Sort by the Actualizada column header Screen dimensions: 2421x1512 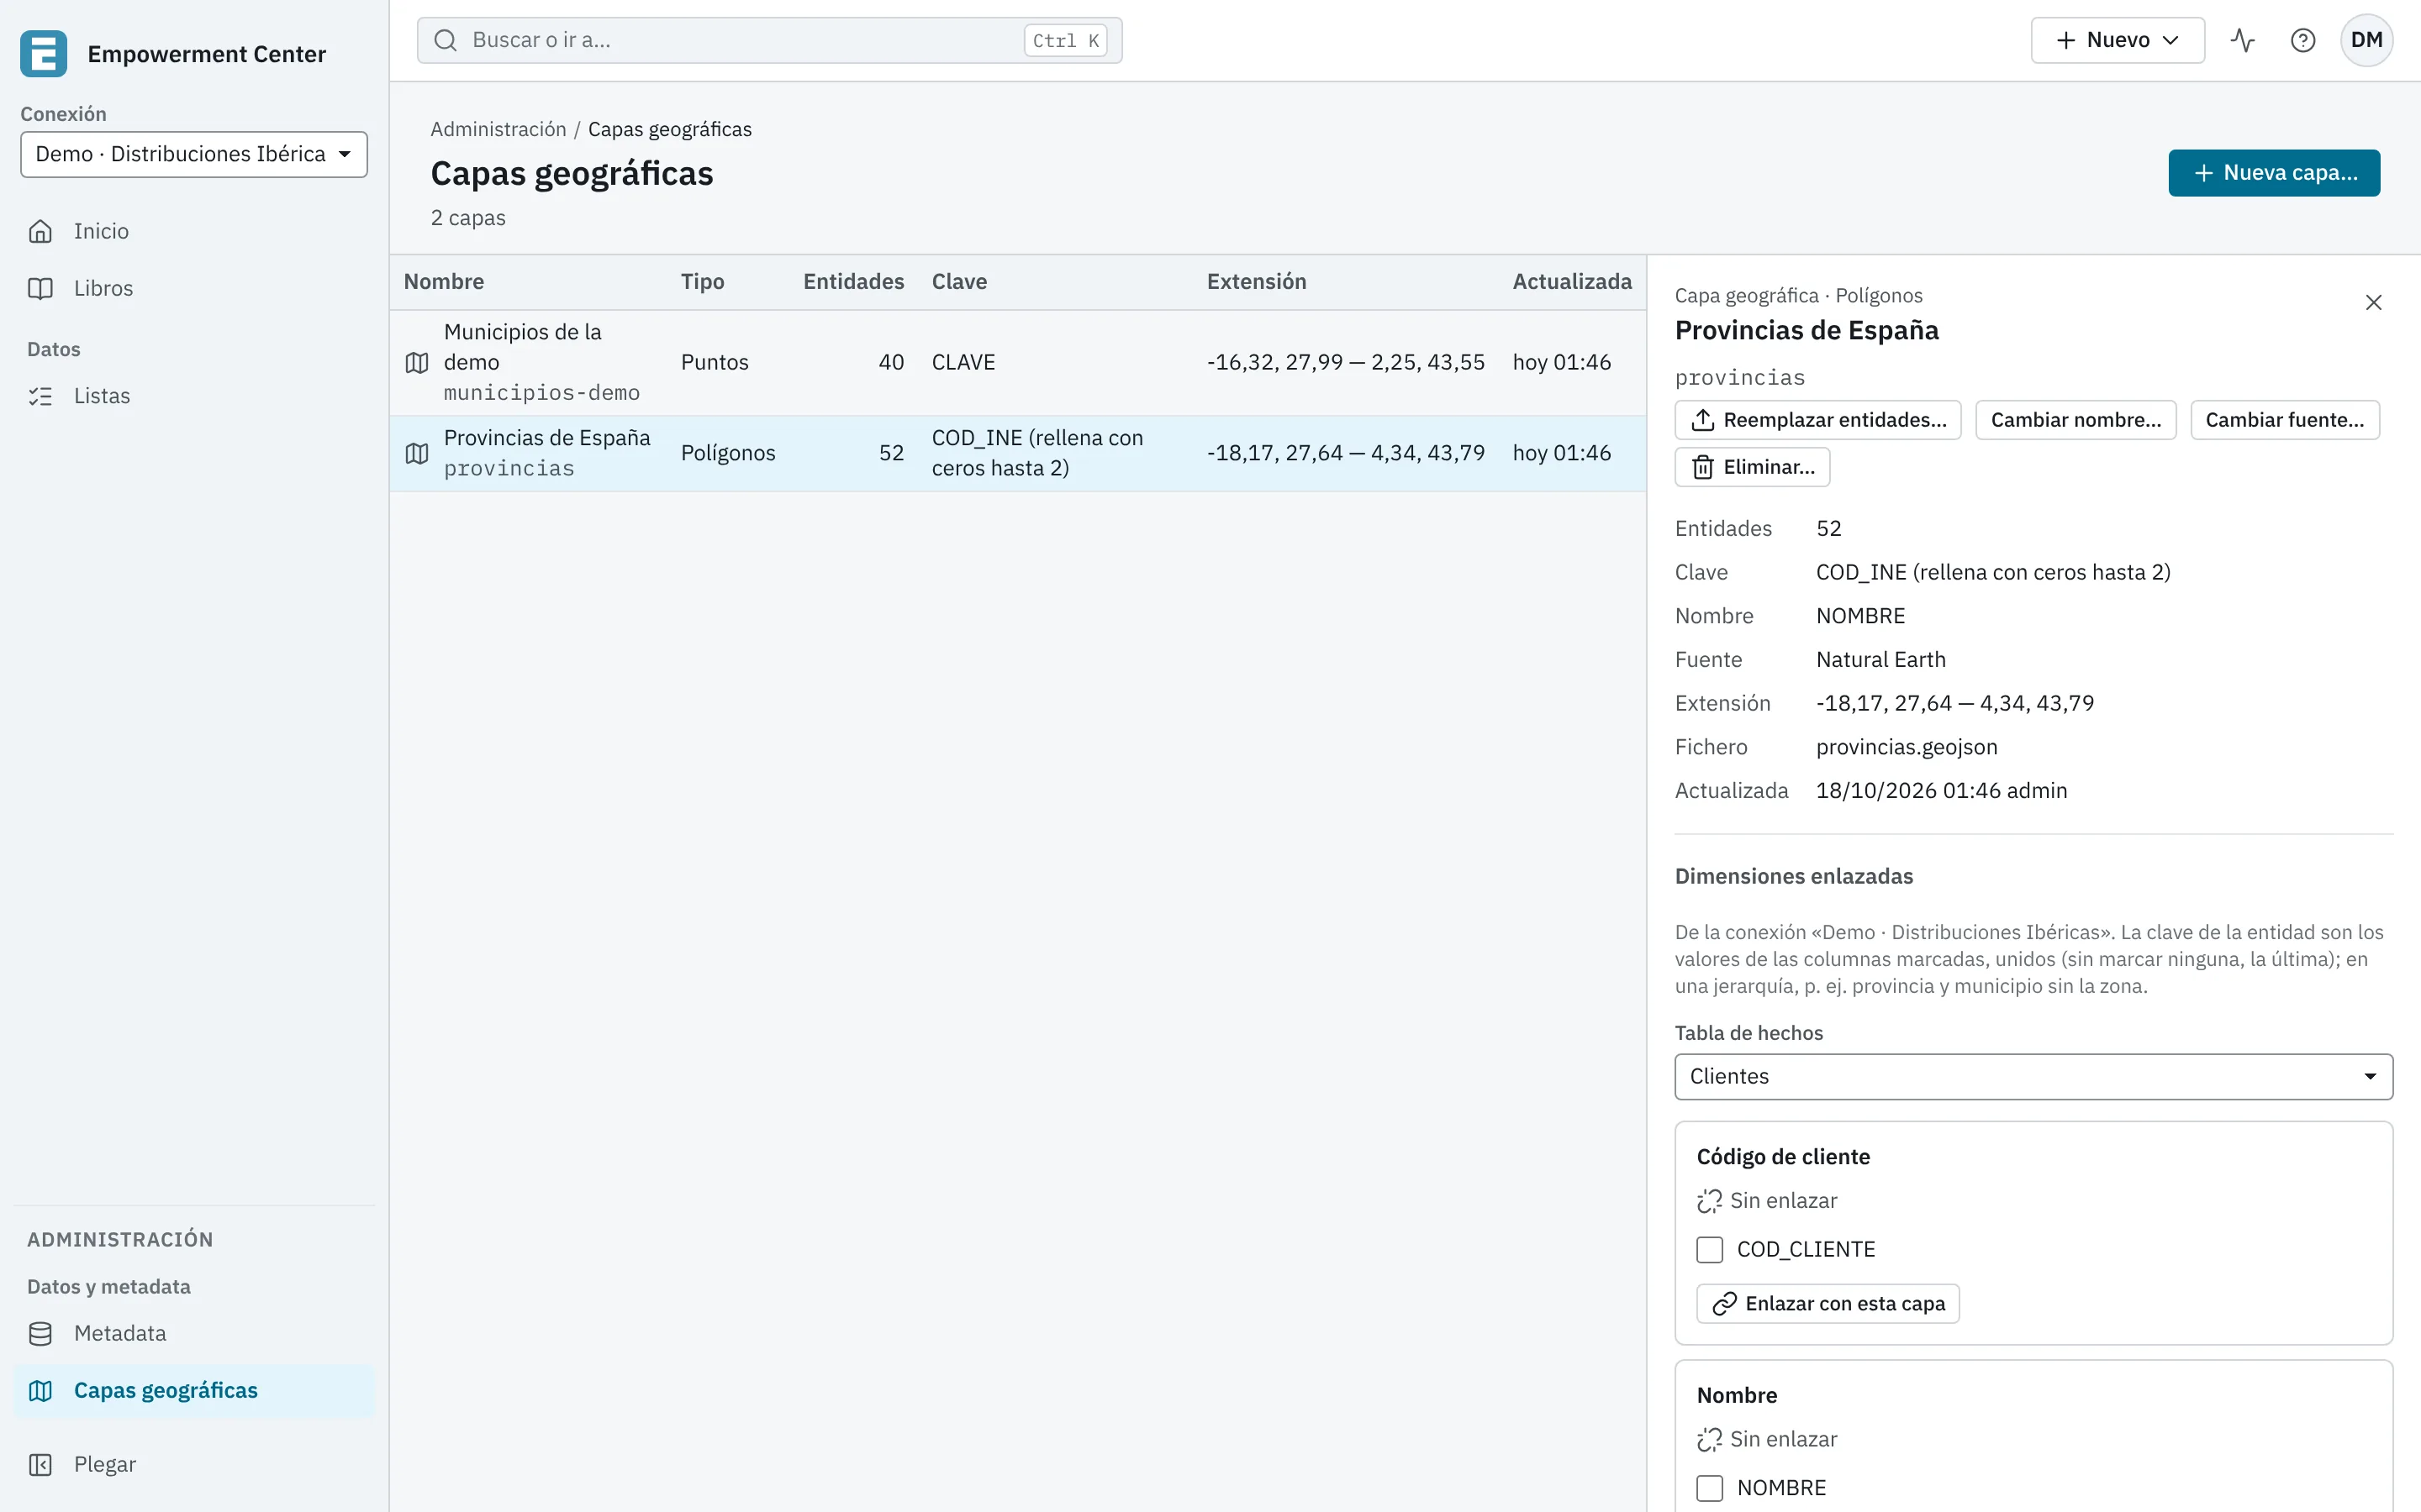point(1572,282)
